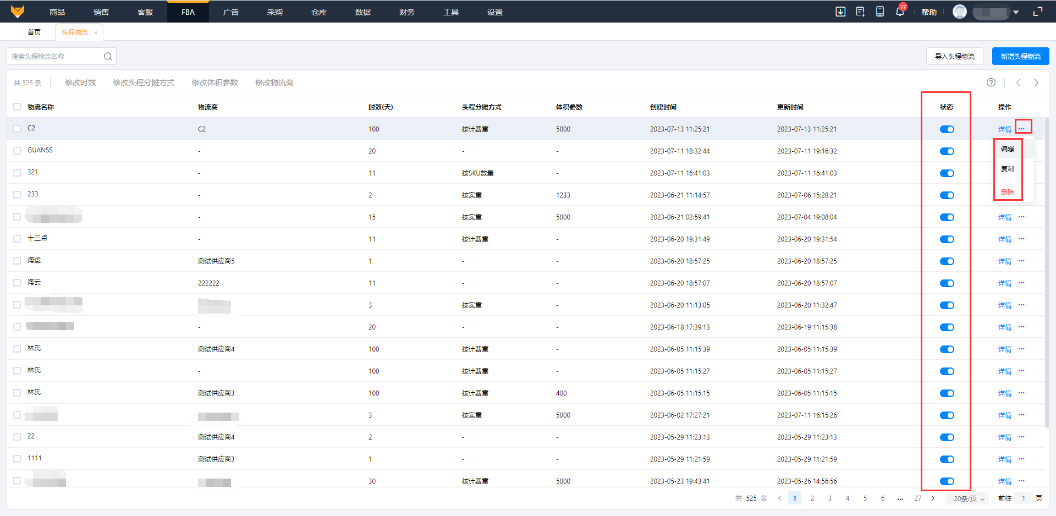Expand the user account dropdown arrow
The height and width of the screenshot is (516, 1056).
(x=1016, y=12)
